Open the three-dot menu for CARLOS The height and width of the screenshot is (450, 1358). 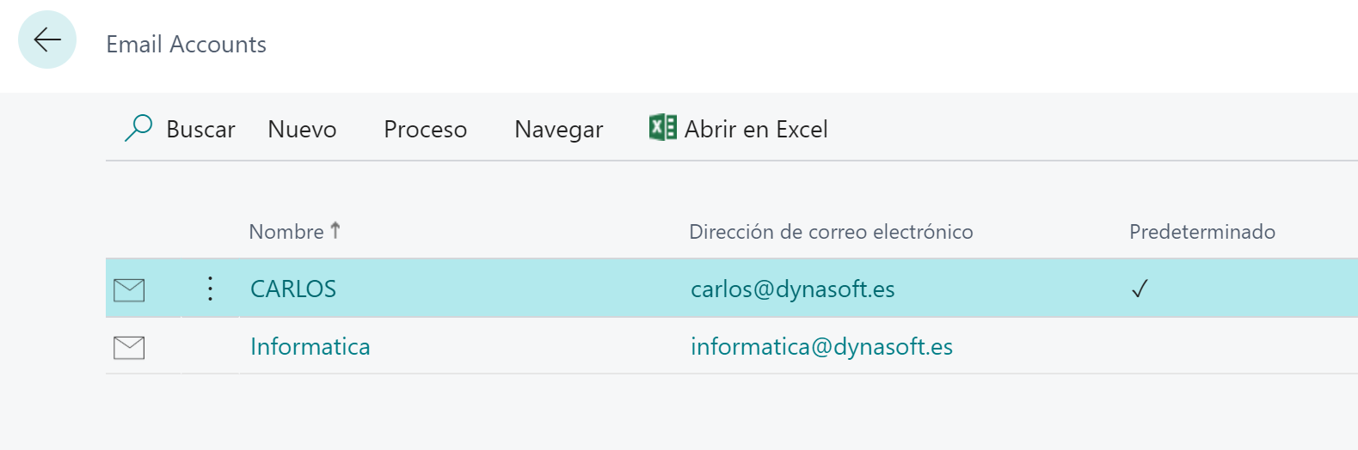(210, 289)
